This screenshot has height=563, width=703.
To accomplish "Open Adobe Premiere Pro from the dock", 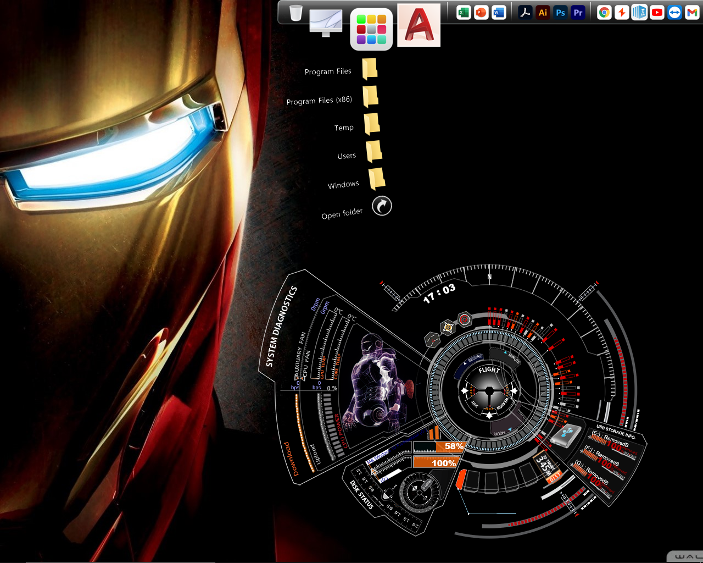I will 578,13.
